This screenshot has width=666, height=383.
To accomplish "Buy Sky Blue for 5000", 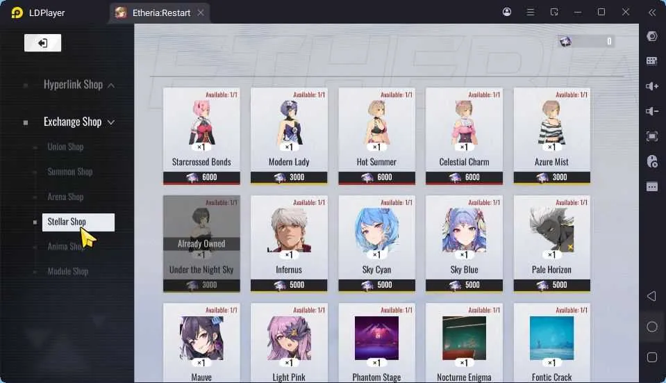I will (x=464, y=285).
